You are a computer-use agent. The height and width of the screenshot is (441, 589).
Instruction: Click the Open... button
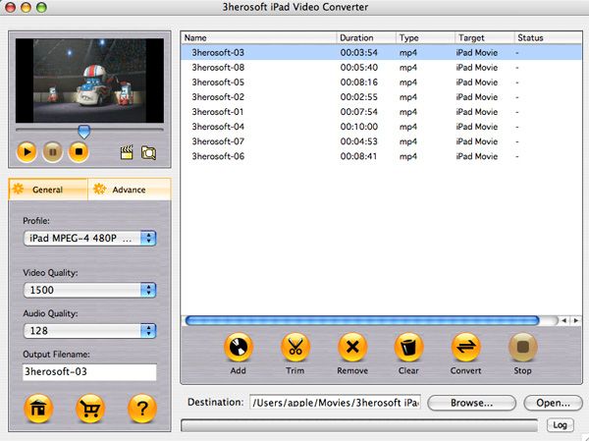click(x=553, y=403)
